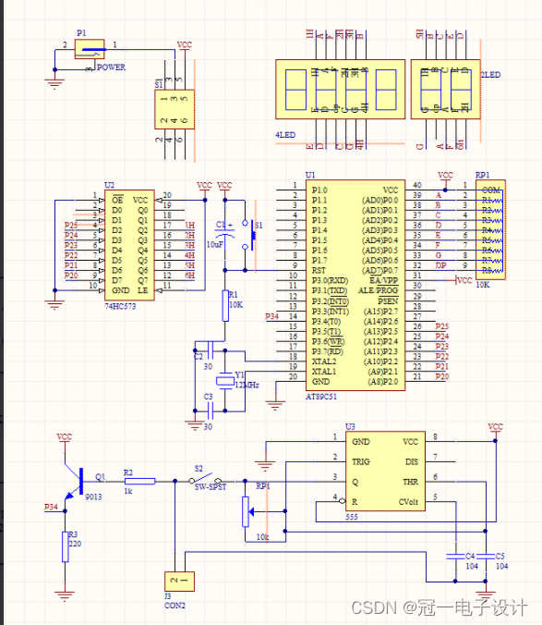Select the 4LED four-digit display symbol
The width and height of the screenshot is (542, 625).
pyautogui.click(x=340, y=90)
